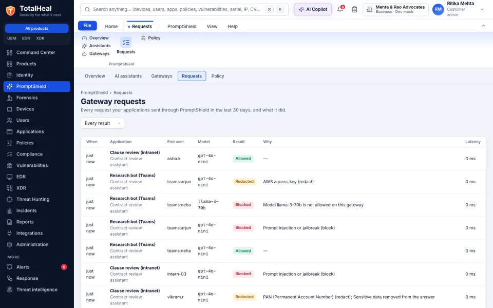Click the AWS access key (redact) reason
This screenshot has height=308, width=493.
(x=288, y=182)
